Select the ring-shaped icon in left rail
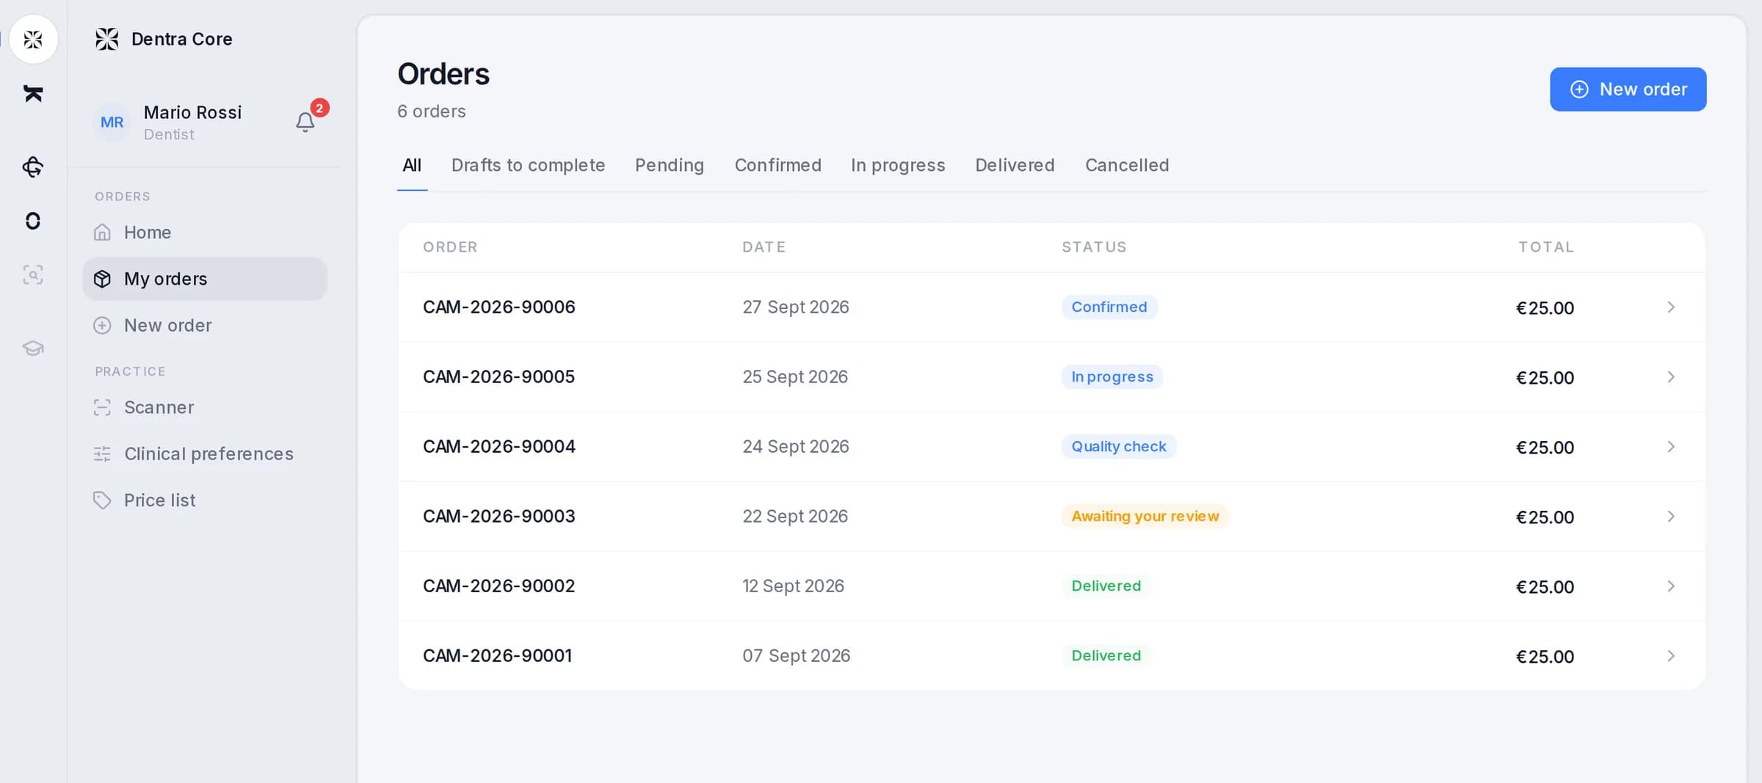This screenshot has height=783, width=1762. click(x=33, y=221)
